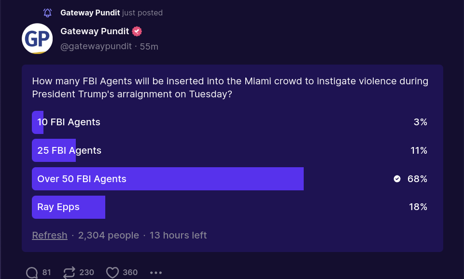Click the 2,304 people vote count
The image size is (464, 279).
(108, 235)
